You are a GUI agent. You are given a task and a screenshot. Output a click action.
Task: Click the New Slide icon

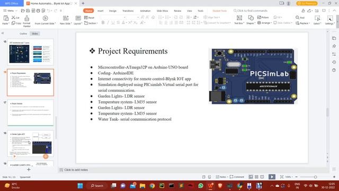pyautogui.click(x=66, y=18)
